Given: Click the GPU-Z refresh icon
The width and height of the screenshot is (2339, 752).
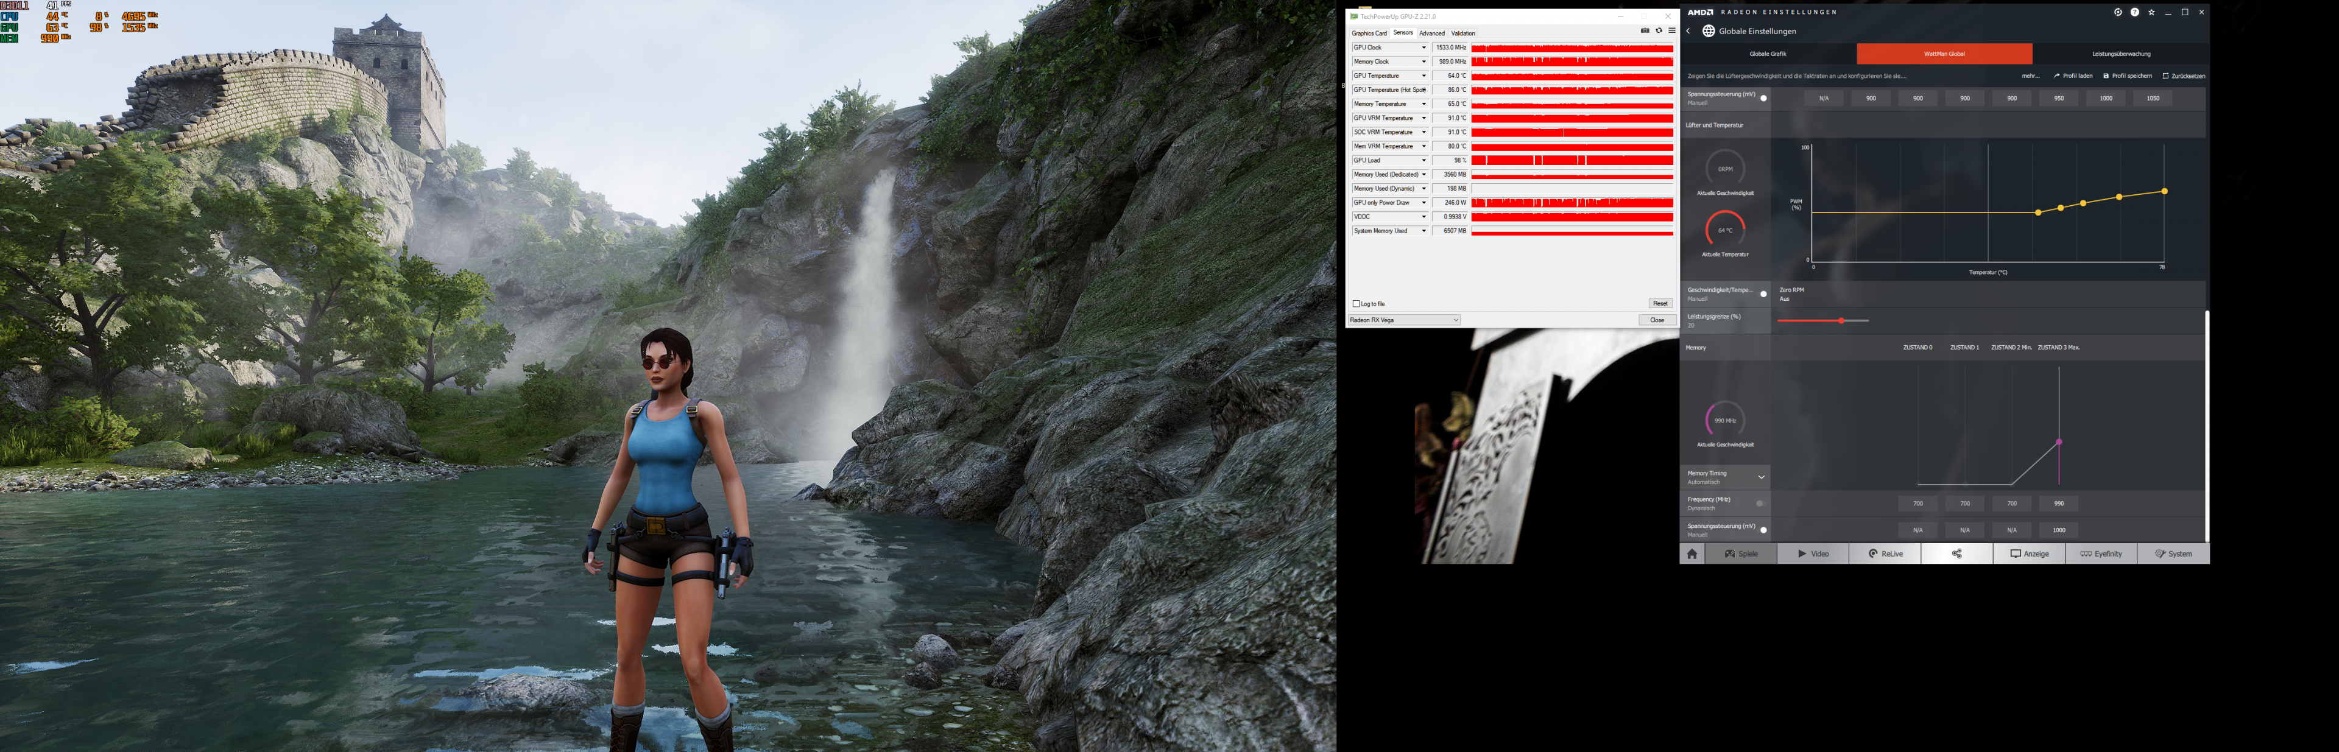Looking at the screenshot, I should point(1658,31).
